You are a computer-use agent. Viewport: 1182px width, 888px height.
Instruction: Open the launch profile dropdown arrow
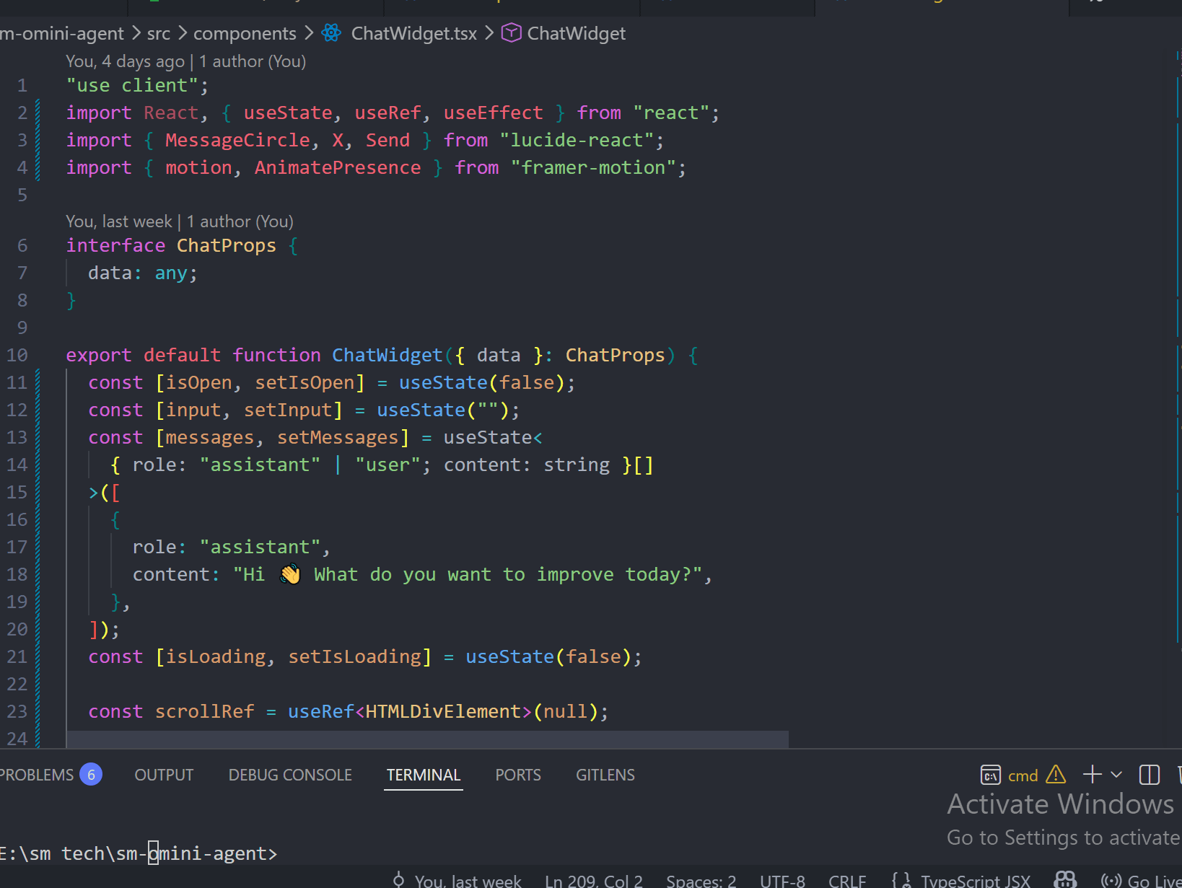click(1116, 775)
